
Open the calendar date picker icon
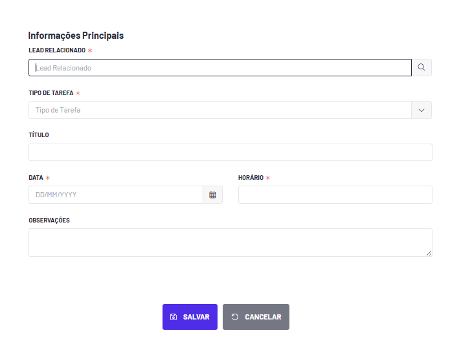point(212,195)
